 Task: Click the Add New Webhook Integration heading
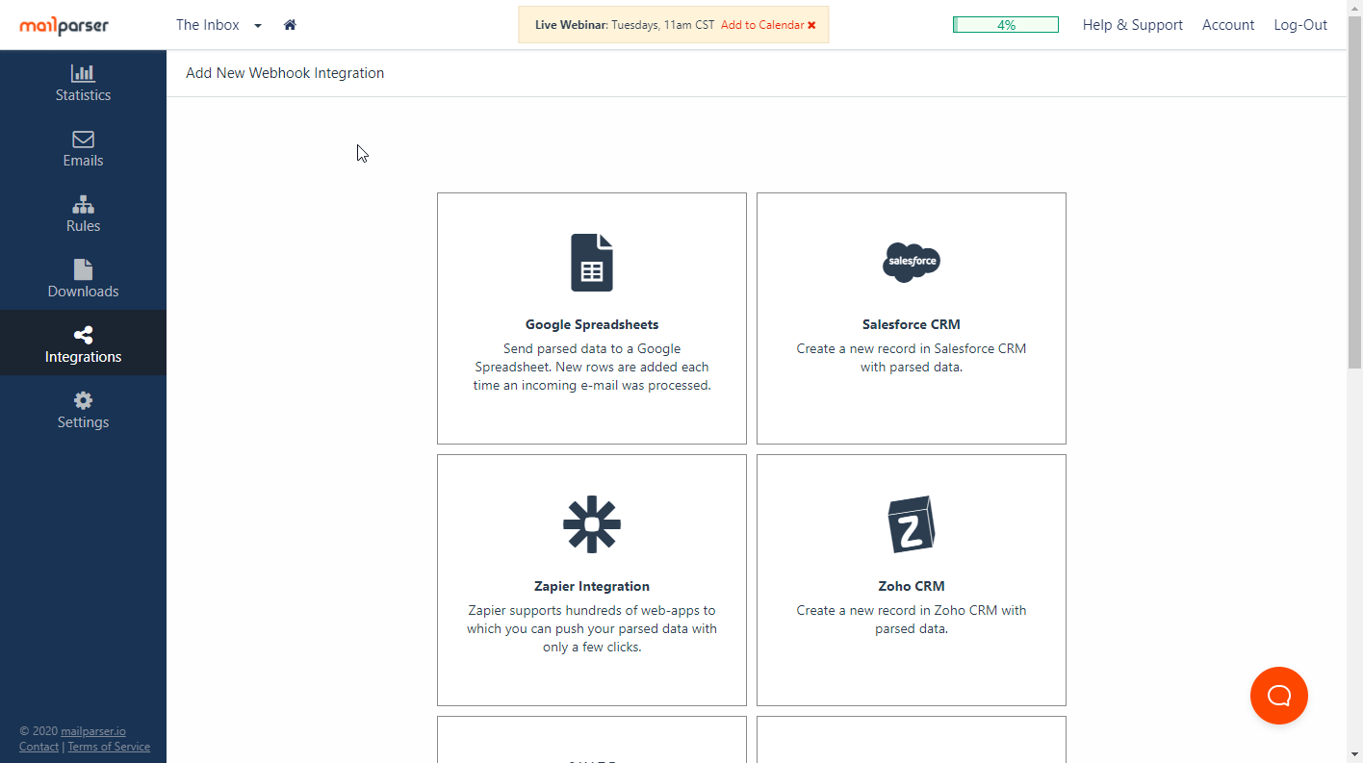(x=285, y=73)
